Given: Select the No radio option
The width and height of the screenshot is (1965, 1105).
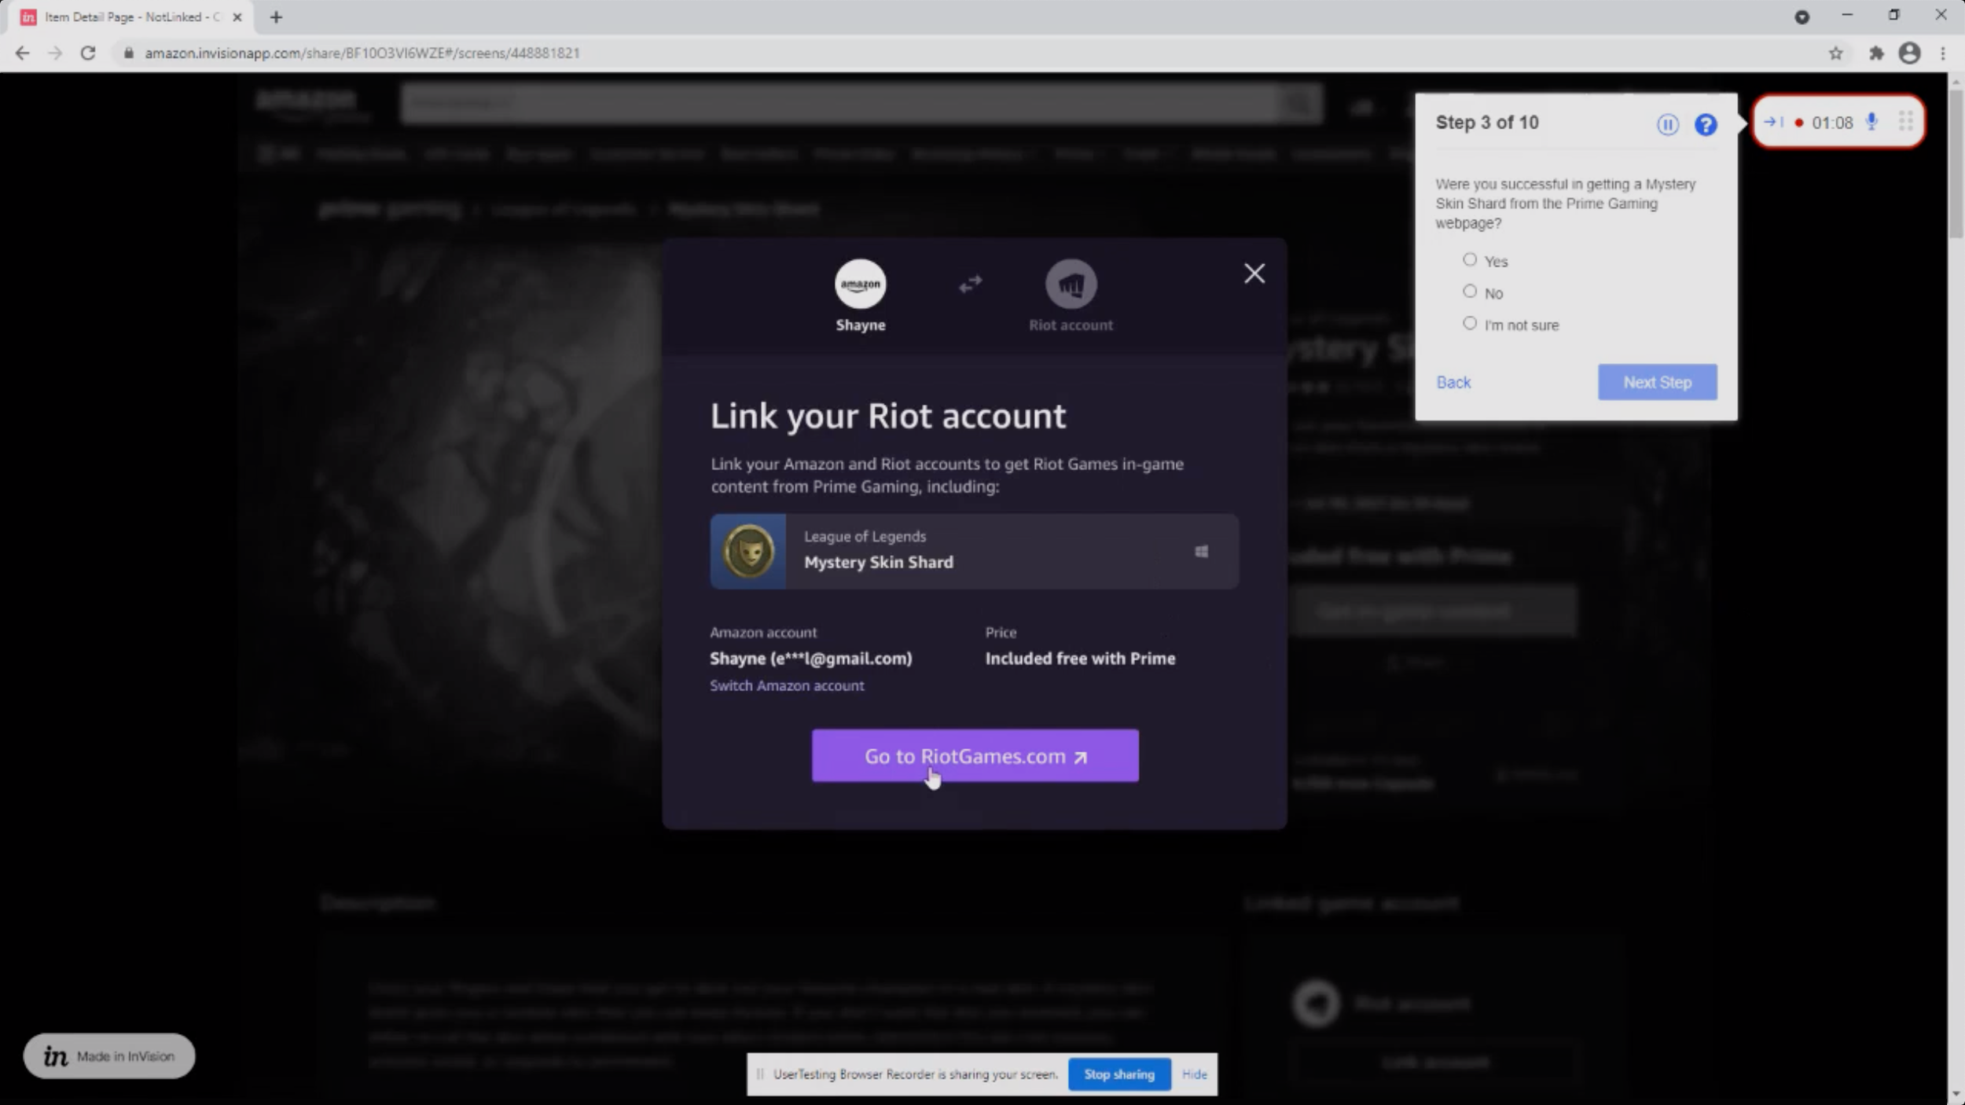Looking at the screenshot, I should pyautogui.click(x=1469, y=292).
